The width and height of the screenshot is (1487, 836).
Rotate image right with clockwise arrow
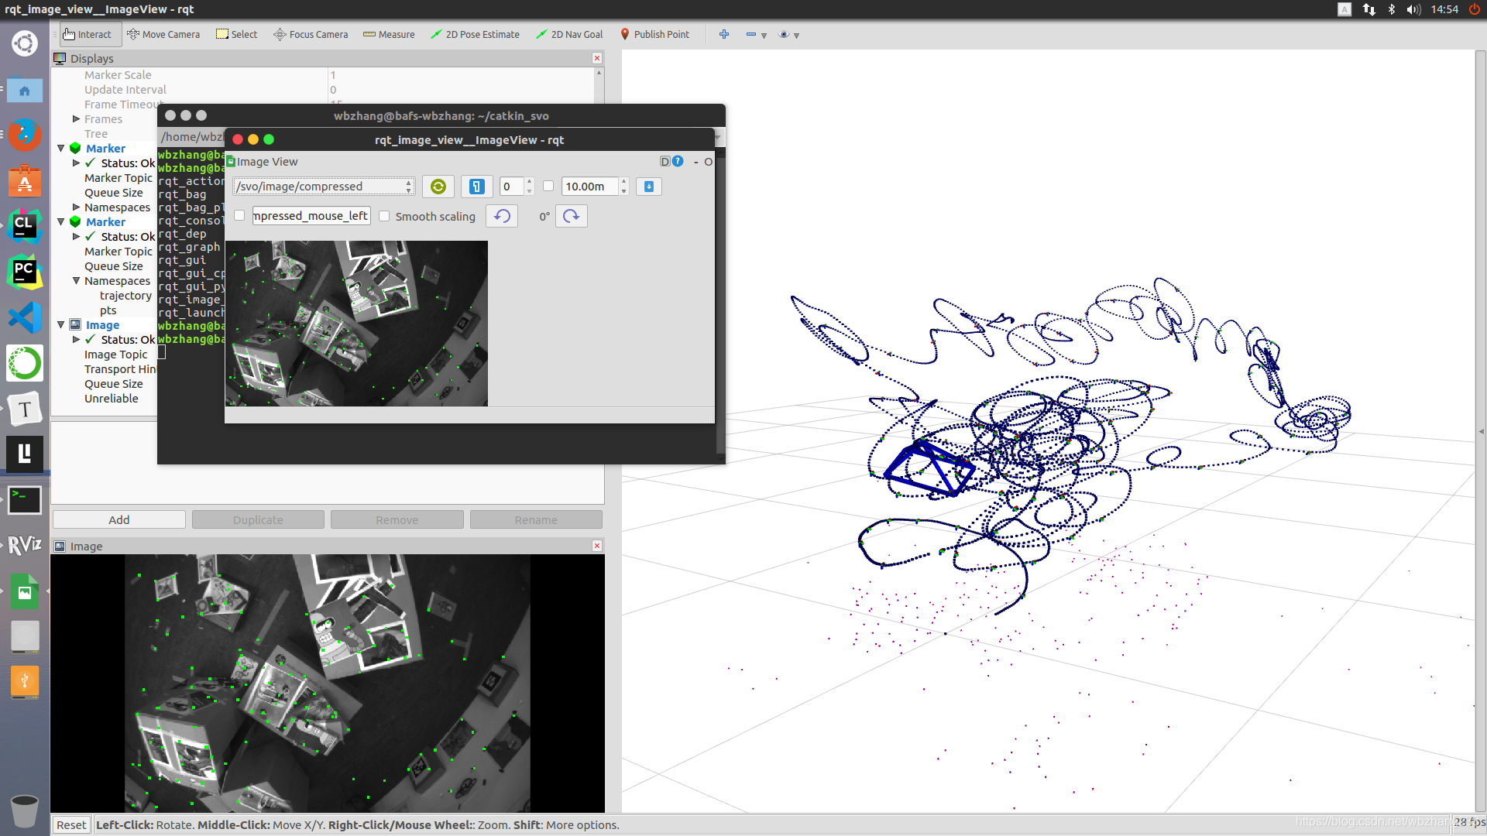pyautogui.click(x=571, y=216)
